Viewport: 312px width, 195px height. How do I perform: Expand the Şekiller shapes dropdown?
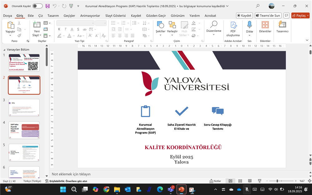tap(160, 35)
